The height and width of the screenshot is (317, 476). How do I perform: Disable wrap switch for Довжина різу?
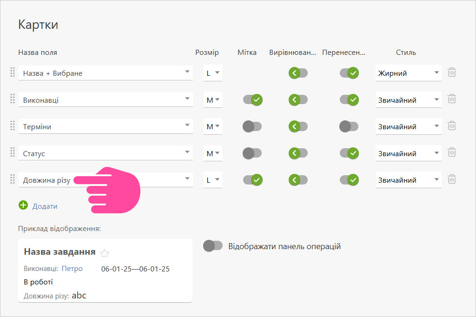coord(349,180)
